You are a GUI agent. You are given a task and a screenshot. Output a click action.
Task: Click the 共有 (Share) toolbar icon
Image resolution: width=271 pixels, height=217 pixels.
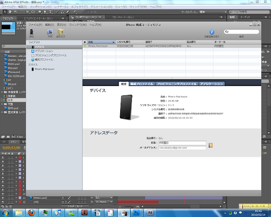[50, 32]
